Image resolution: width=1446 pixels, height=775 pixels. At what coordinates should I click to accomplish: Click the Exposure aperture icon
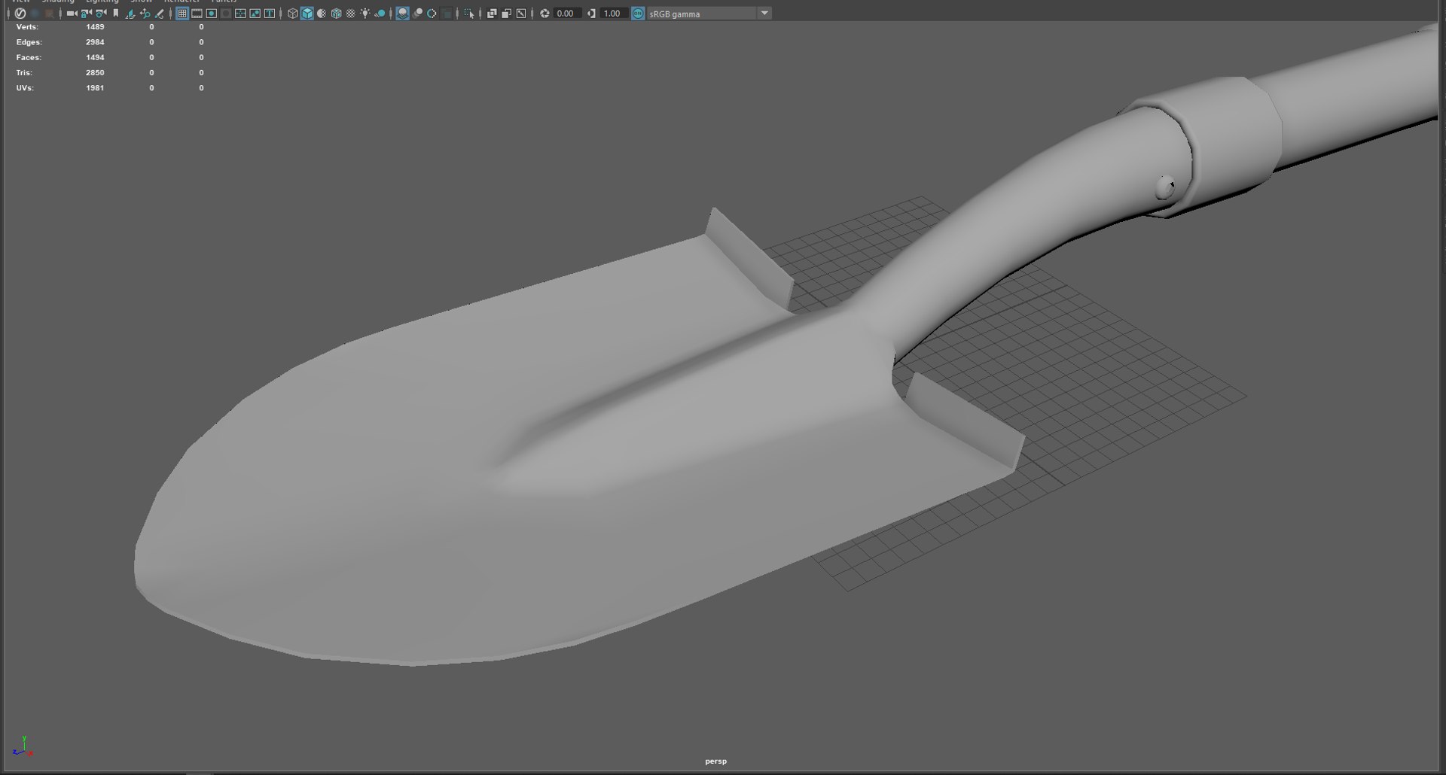[x=545, y=14]
